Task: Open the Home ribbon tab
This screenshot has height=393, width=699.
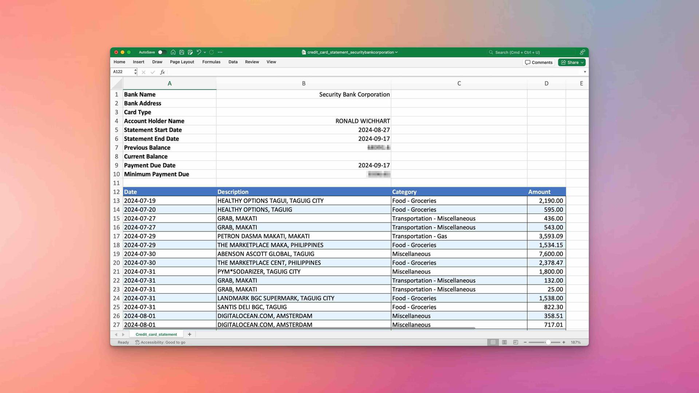Action: pos(119,62)
